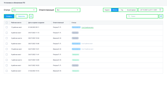This screenshot has height=107, width=167.
Task: Click the 10 рабочих мест cell
Action: pyautogui.click(x=16, y=49)
